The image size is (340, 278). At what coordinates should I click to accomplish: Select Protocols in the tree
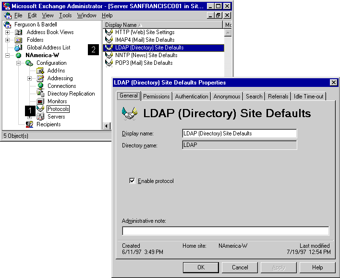click(x=58, y=109)
